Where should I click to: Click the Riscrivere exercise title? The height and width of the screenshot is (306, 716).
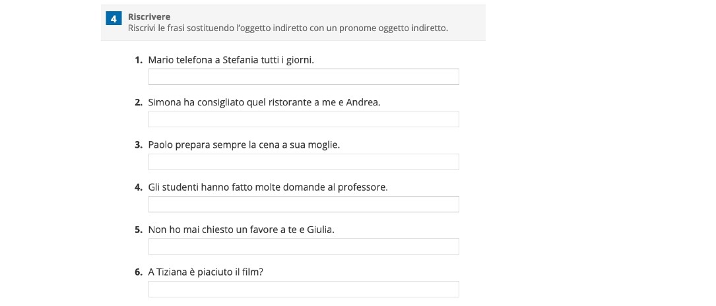pyautogui.click(x=149, y=17)
